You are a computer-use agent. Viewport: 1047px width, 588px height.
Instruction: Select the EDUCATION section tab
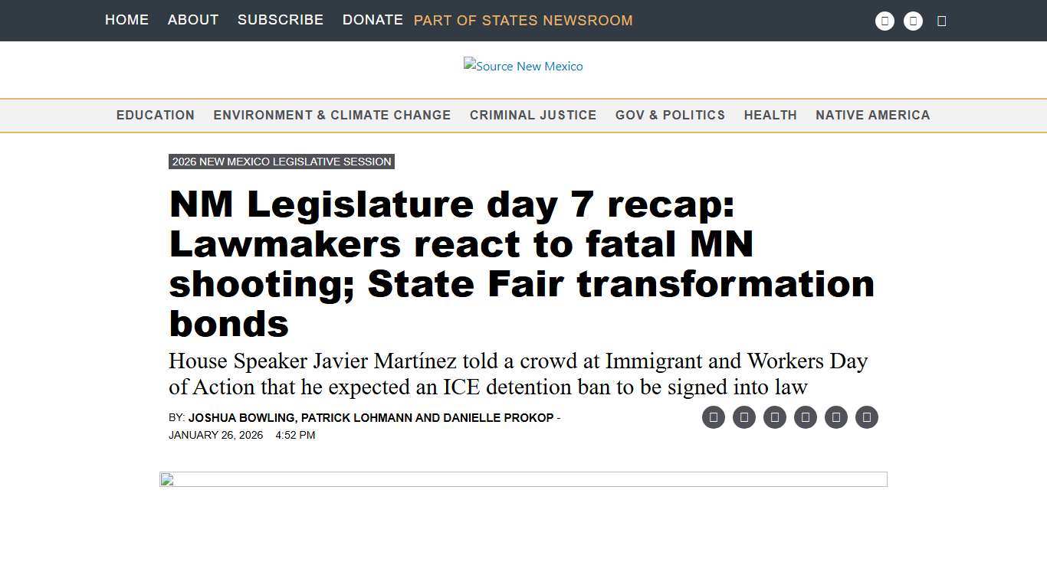point(155,115)
